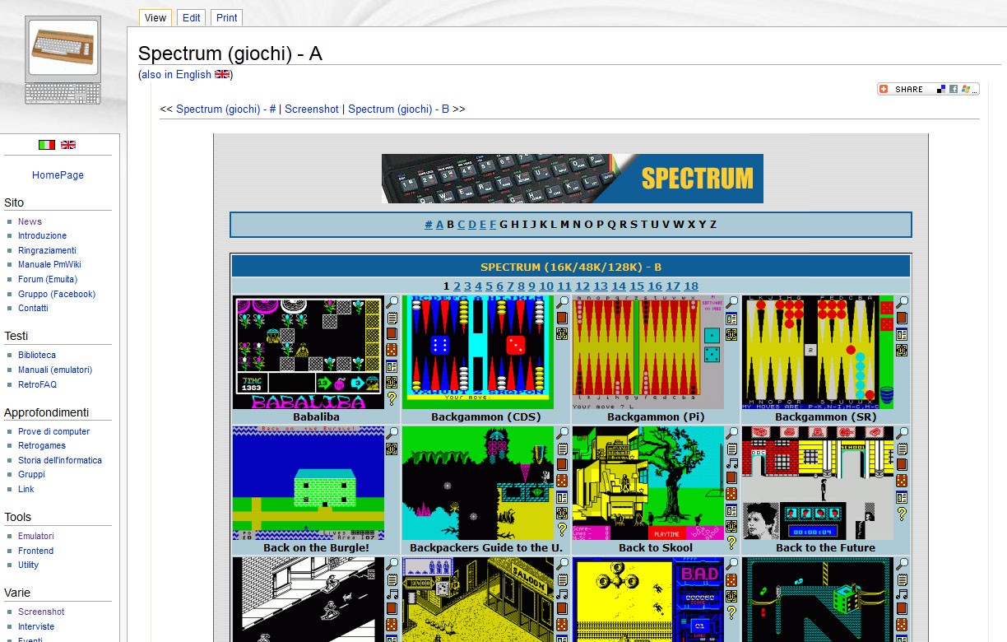Click the magnifier icon for Backgammon (CDS)
The width and height of the screenshot is (1007, 642).
562,302
